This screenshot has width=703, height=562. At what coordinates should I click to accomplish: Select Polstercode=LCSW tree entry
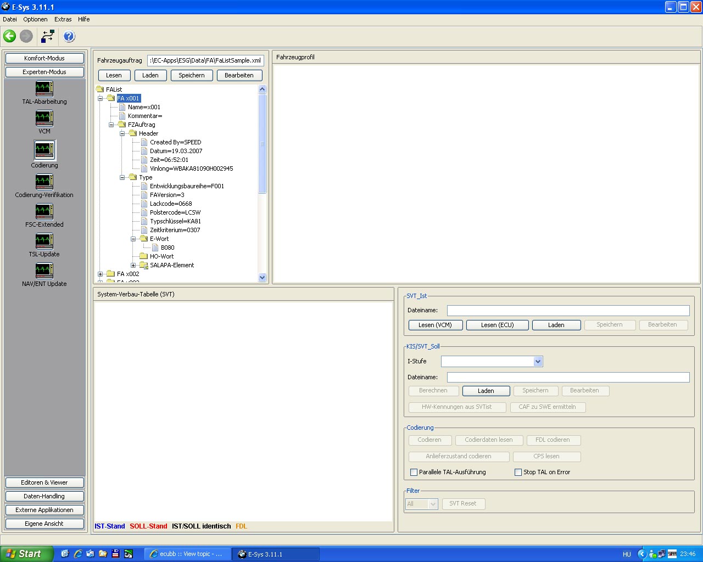click(x=175, y=212)
